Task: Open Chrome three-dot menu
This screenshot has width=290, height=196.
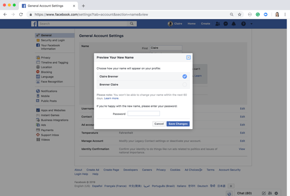Action: click(x=285, y=14)
